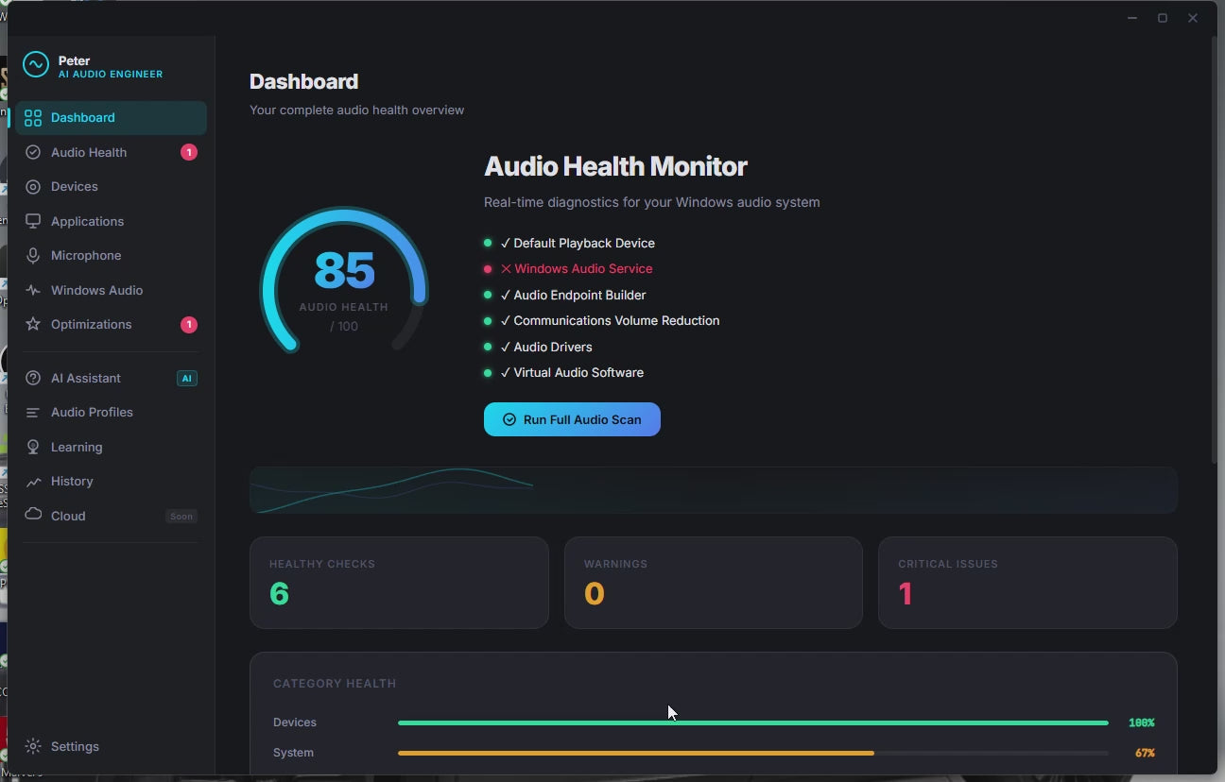Click the Category Health heading
The width and height of the screenshot is (1225, 782).
[x=335, y=684]
